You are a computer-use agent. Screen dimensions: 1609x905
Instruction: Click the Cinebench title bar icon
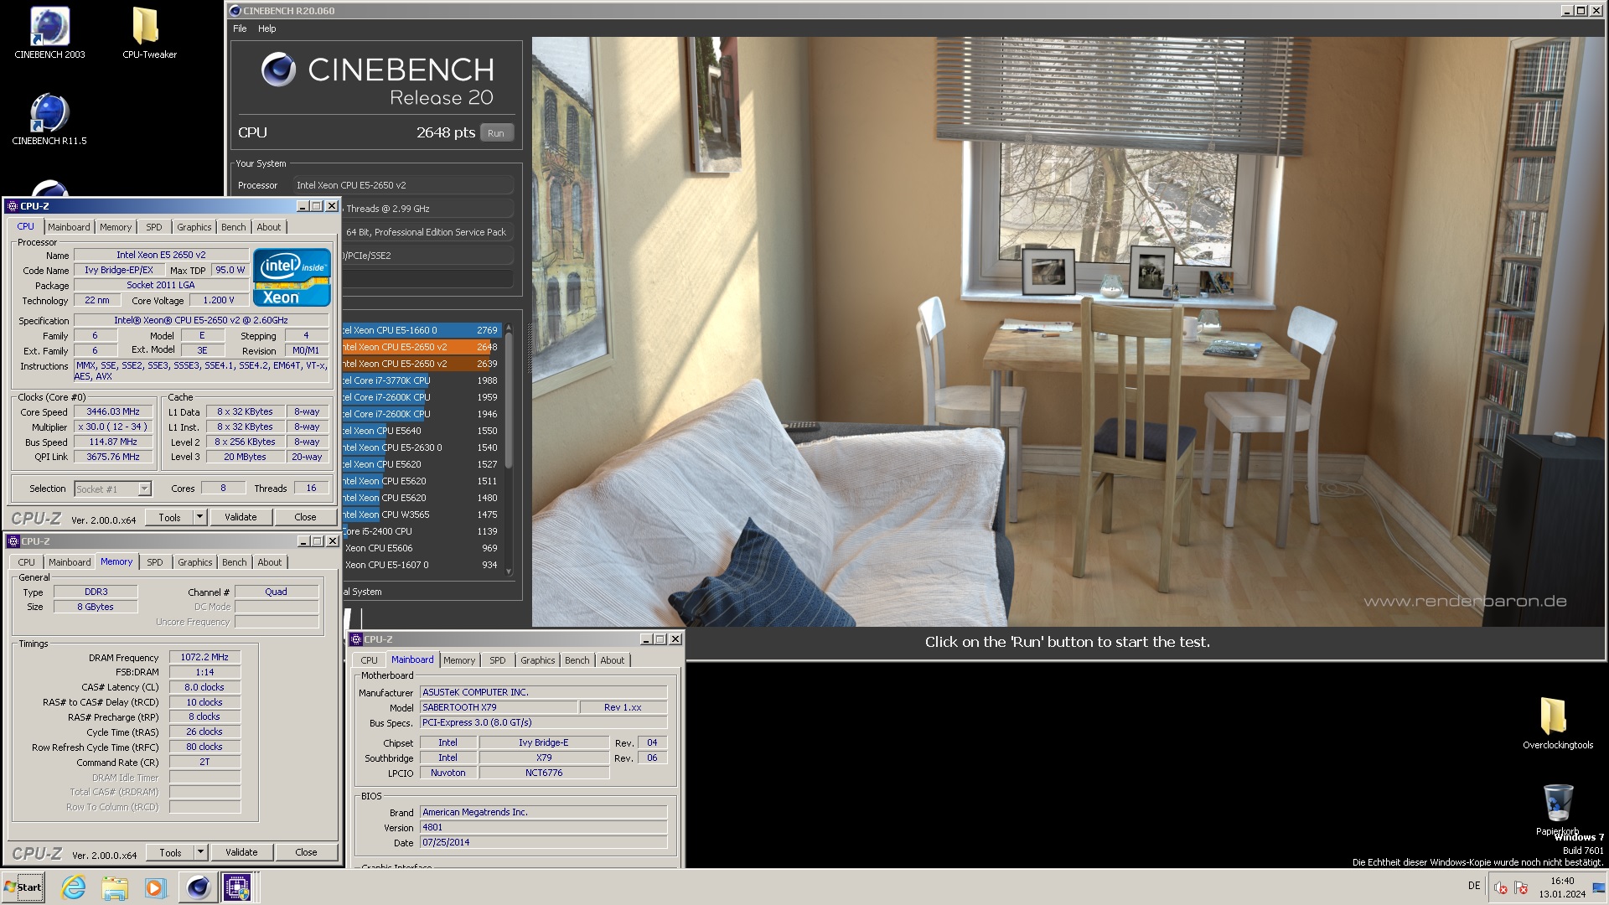point(235,11)
